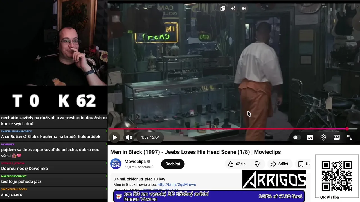Click chat username MARCUSPHOENIX007
Viewport: 360px width, 202px height.
(x=14, y=176)
